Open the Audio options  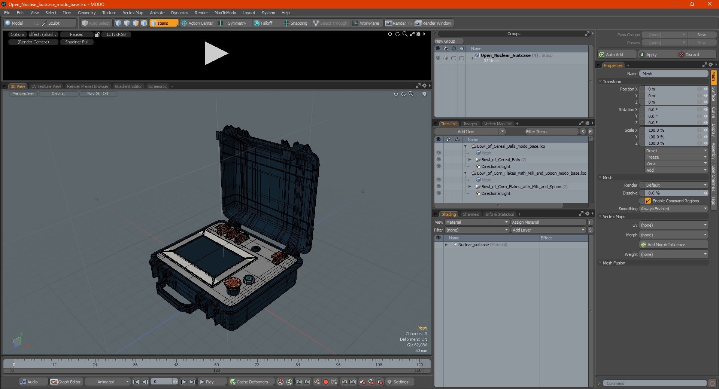(x=33, y=382)
